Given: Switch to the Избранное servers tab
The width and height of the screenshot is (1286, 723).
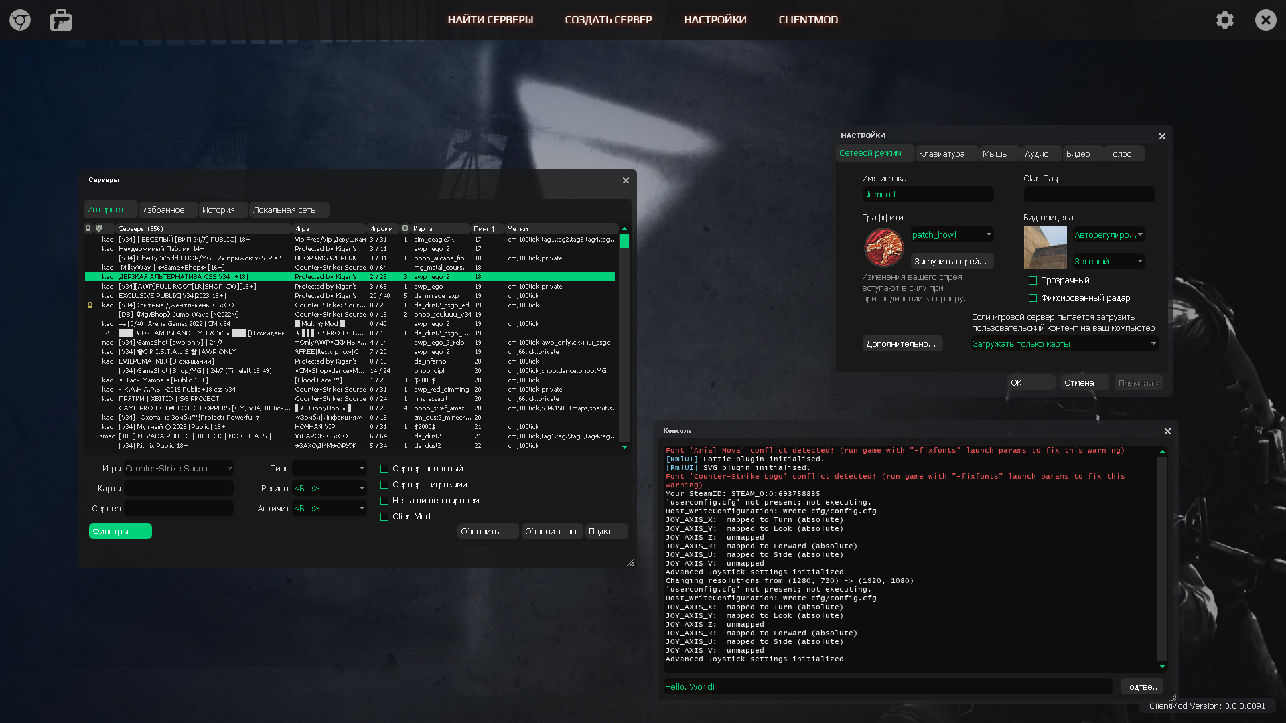Looking at the screenshot, I should point(168,210).
